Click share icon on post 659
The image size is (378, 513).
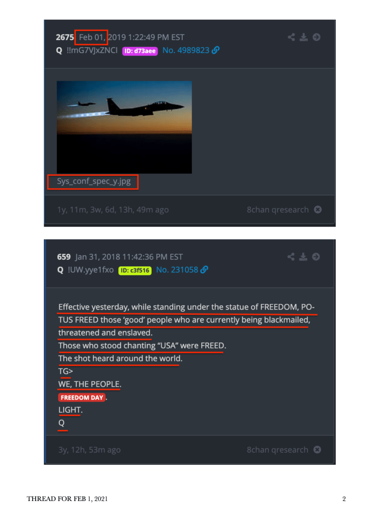click(x=291, y=257)
